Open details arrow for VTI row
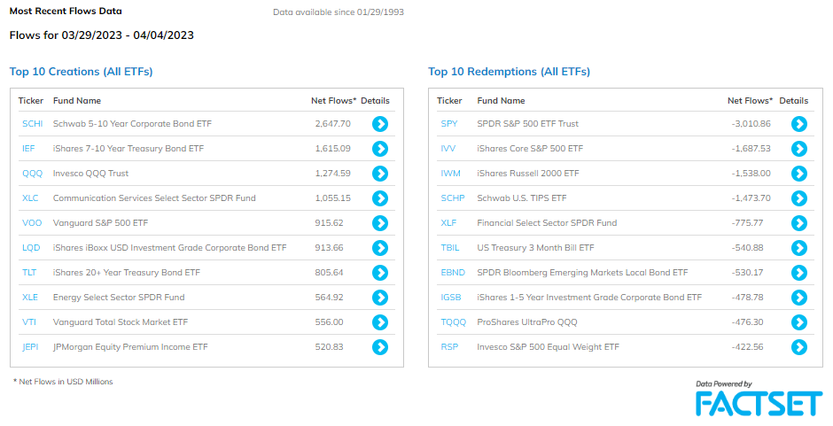833x426 pixels. [x=380, y=321]
